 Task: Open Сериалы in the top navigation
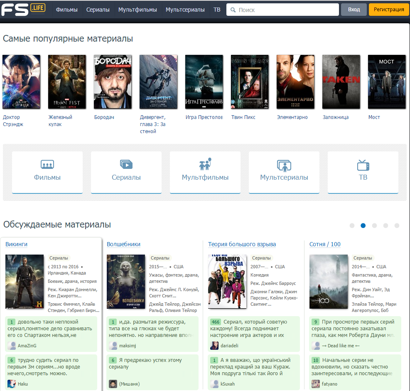pos(98,10)
